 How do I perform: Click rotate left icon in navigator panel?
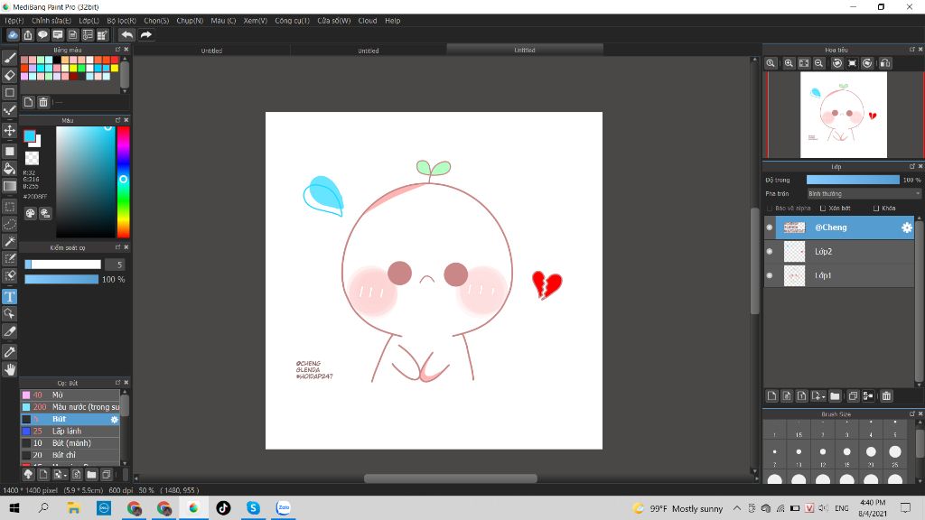pos(837,63)
